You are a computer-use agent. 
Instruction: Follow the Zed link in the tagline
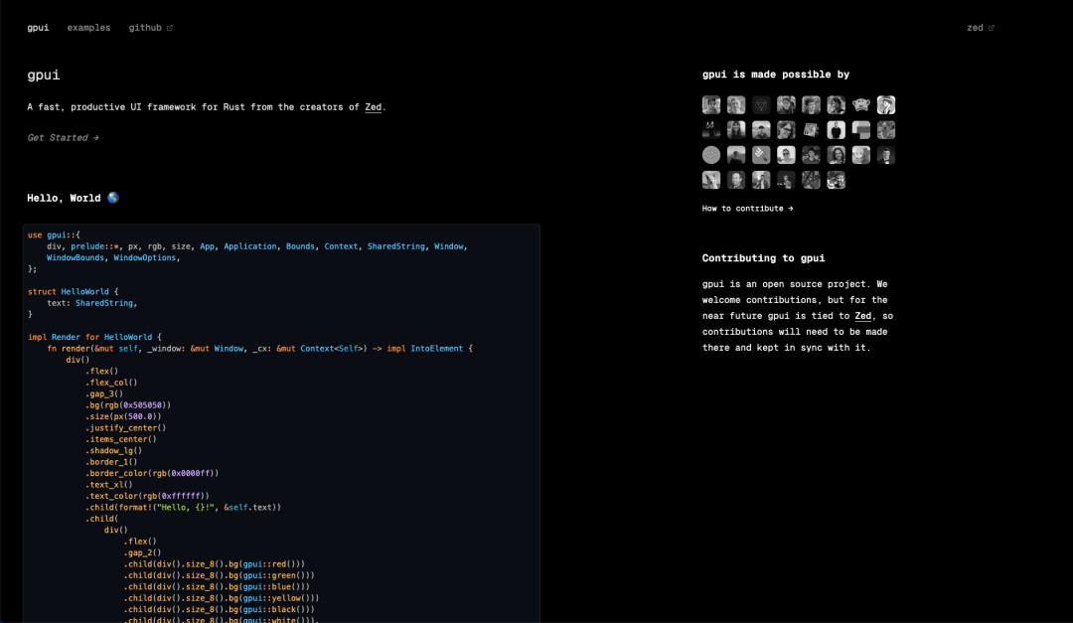pos(373,106)
